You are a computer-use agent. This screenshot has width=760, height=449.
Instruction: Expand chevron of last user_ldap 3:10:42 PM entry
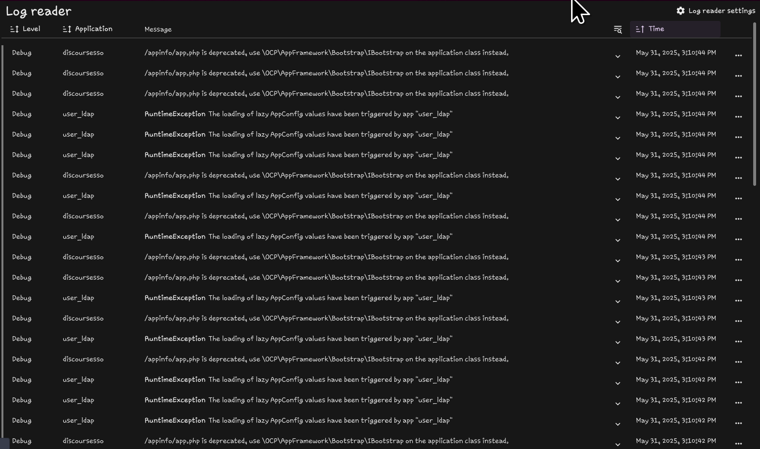pos(617,424)
